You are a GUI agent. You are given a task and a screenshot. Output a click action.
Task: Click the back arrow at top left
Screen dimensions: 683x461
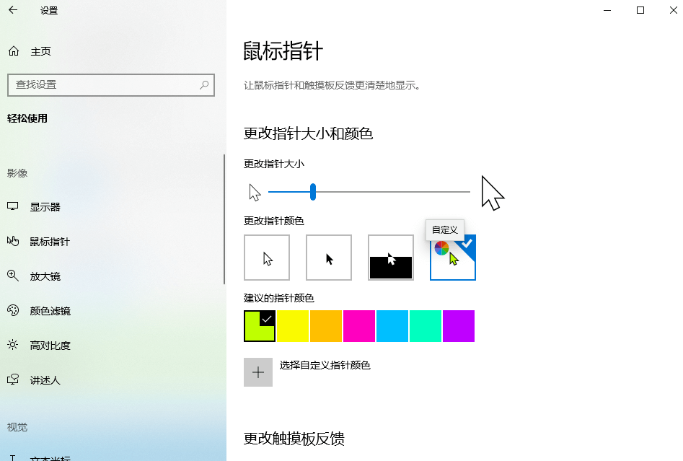click(11, 11)
